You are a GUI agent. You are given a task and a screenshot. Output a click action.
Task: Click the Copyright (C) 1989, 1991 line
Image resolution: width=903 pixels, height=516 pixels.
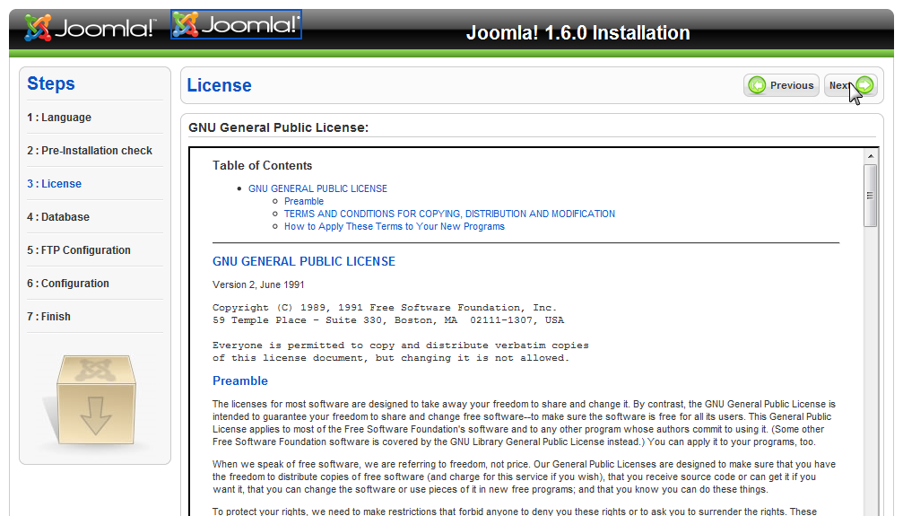385,308
